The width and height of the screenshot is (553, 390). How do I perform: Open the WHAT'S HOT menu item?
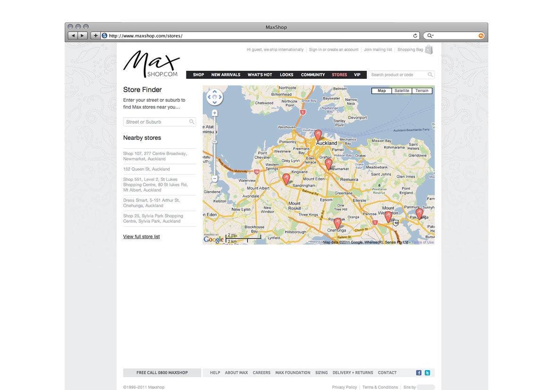[x=260, y=75]
